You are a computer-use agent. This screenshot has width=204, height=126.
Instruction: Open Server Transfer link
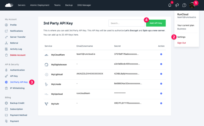(x=18, y=37)
